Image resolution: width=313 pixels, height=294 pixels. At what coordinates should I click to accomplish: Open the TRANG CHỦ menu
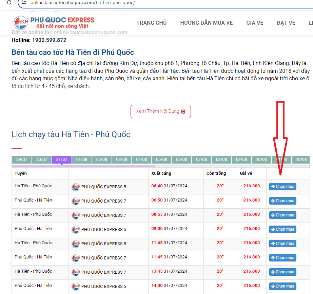click(x=151, y=23)
